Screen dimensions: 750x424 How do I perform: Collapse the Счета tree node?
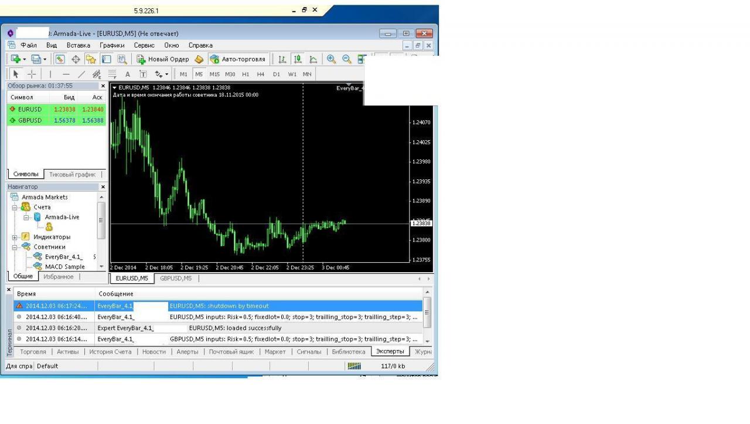tap(15, 207)
